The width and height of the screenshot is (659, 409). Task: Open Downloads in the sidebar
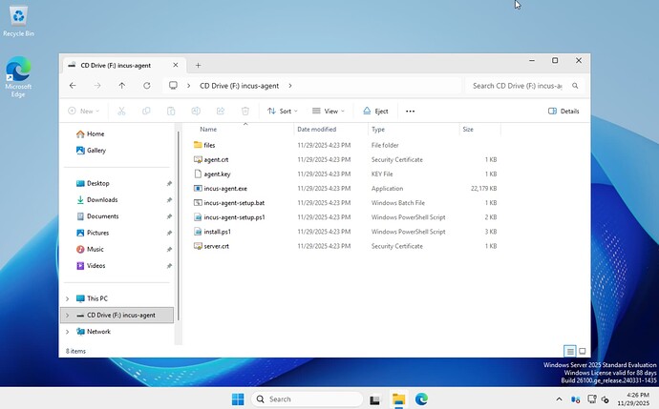pos(101,200)
